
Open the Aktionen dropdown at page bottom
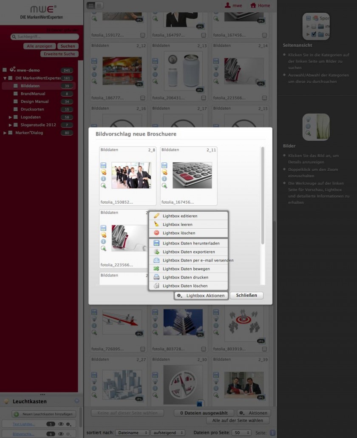click(254, 413)
